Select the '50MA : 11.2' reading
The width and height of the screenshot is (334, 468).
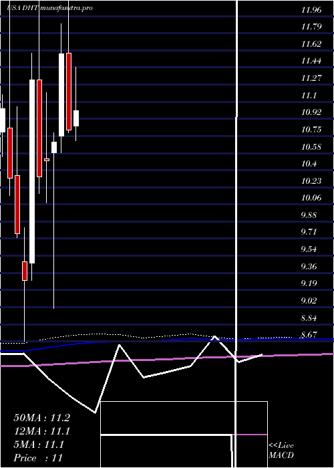(41, 418)
